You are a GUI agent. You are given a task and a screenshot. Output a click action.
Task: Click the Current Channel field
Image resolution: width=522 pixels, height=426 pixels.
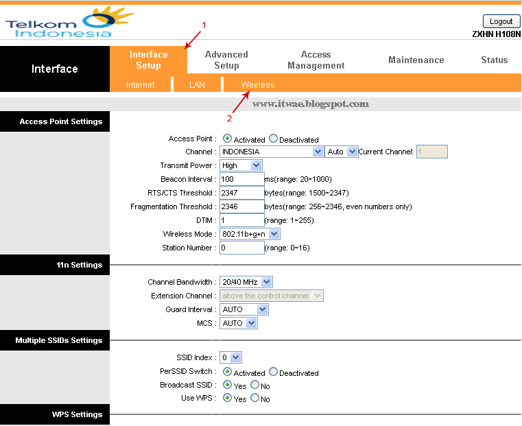click(x=431, y=152)
